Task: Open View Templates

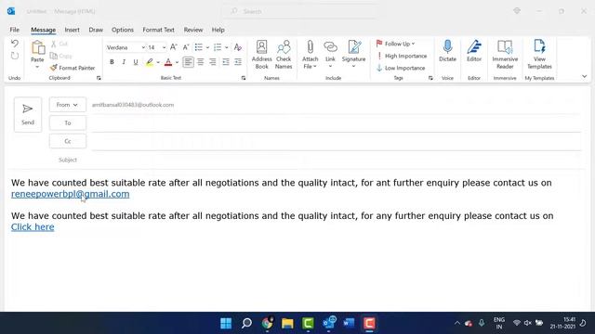Action: coord(539,55)
